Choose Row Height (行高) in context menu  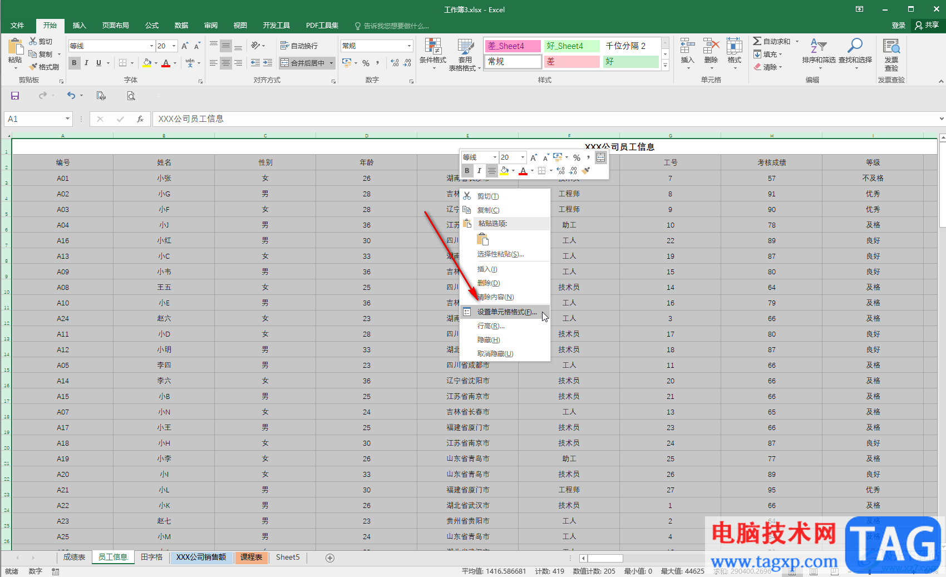(x=505, y=326)
